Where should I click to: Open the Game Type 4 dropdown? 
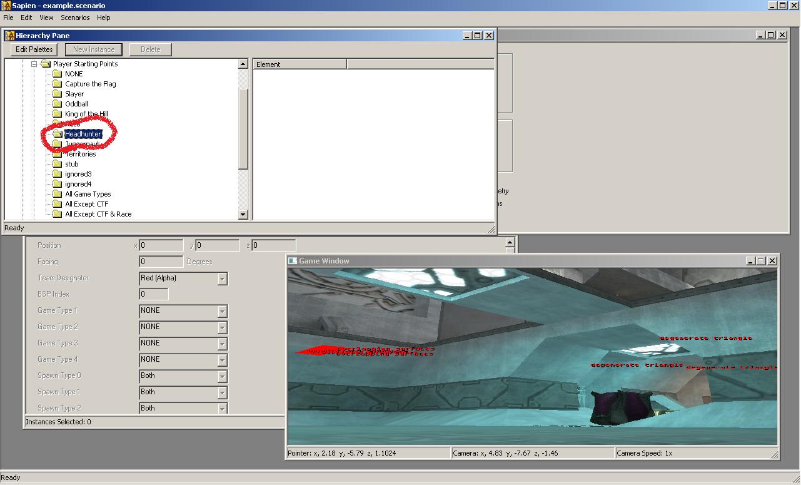click(222, 360)
